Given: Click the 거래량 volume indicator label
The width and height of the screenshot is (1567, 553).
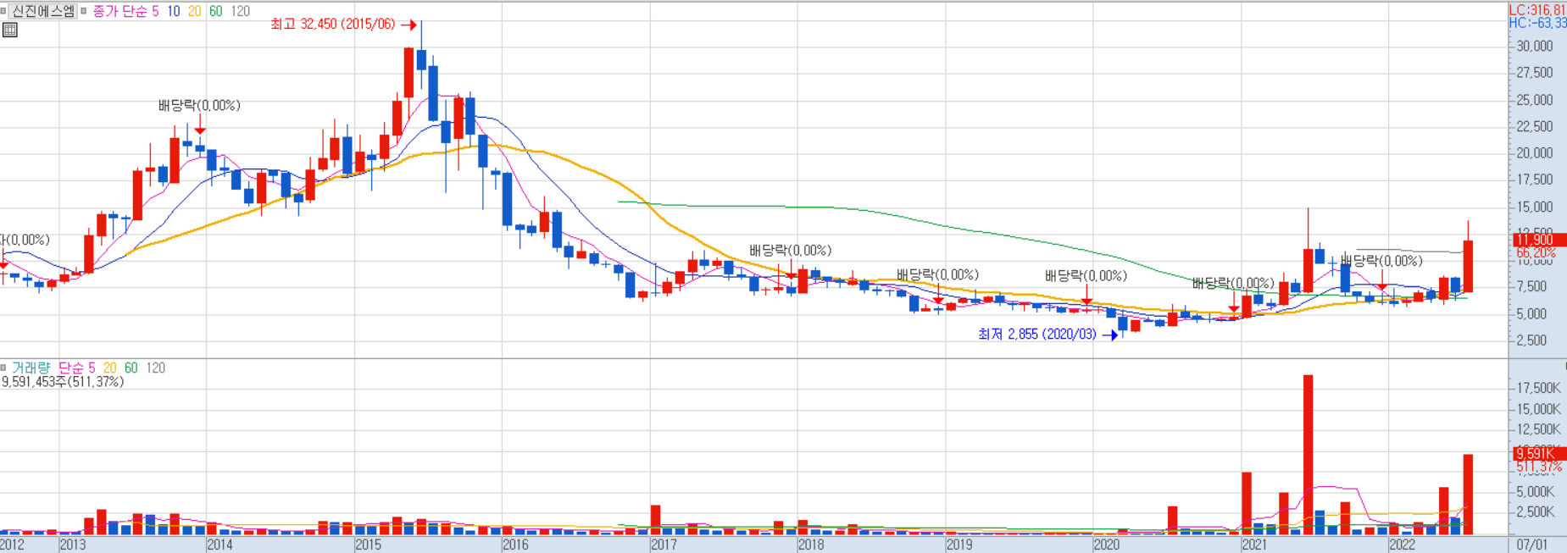Looking at the screenshot, I should pyautogui.click(x=31, y=368).
